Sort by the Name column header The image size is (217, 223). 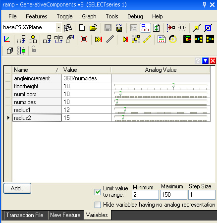click(36, 70)
